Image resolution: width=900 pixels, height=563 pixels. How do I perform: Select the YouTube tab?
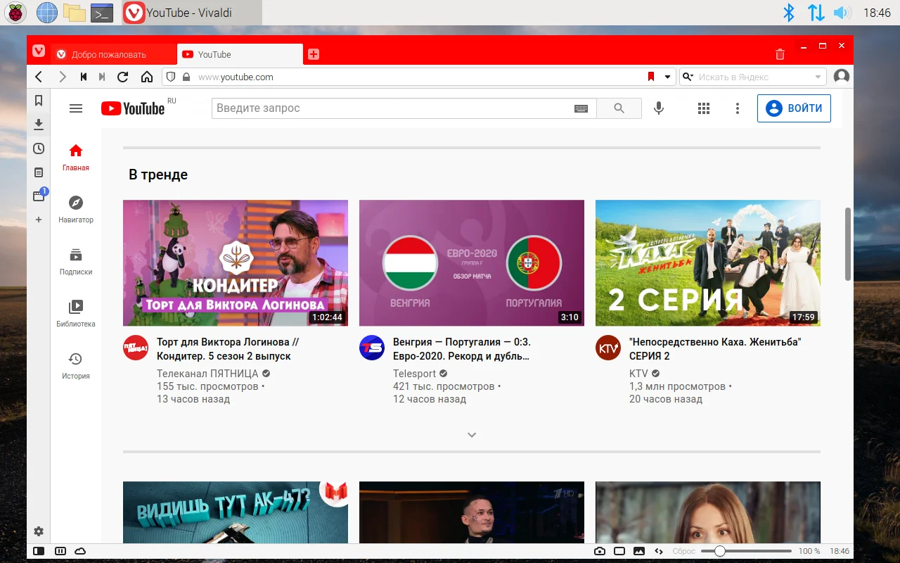click(x=240, y=54)
